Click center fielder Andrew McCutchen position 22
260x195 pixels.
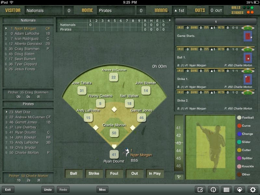[113, 77]
